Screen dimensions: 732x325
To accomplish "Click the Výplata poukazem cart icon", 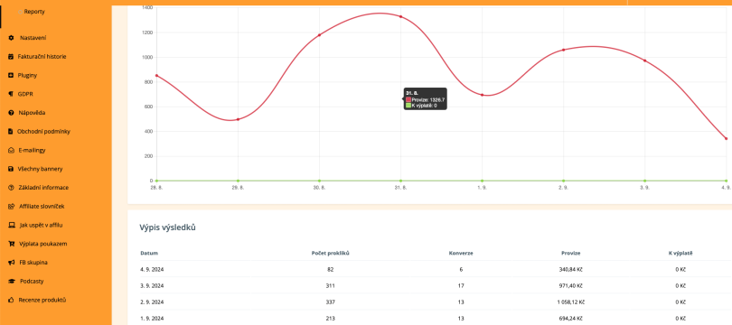I will (x=11, y=244).
